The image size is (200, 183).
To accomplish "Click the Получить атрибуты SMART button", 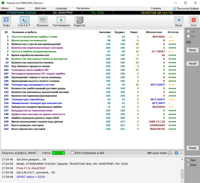I will pyautogui.click(x=19, y=153).
